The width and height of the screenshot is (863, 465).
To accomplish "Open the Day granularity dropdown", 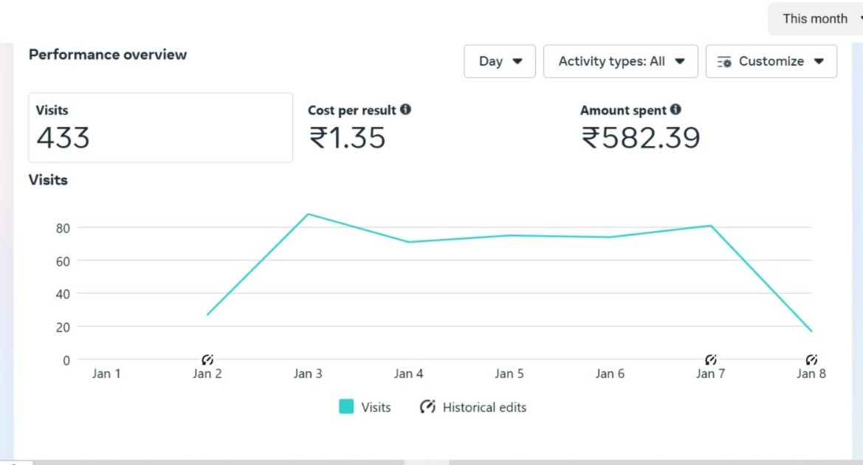I will tap(500, 61).
